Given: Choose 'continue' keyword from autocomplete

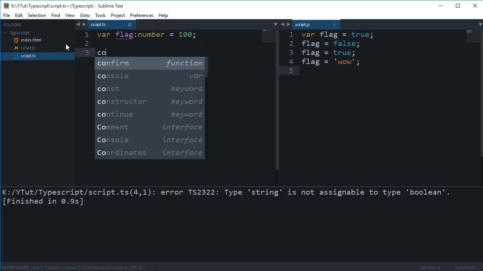Looking at the screenshot, I should coord(150,114).
